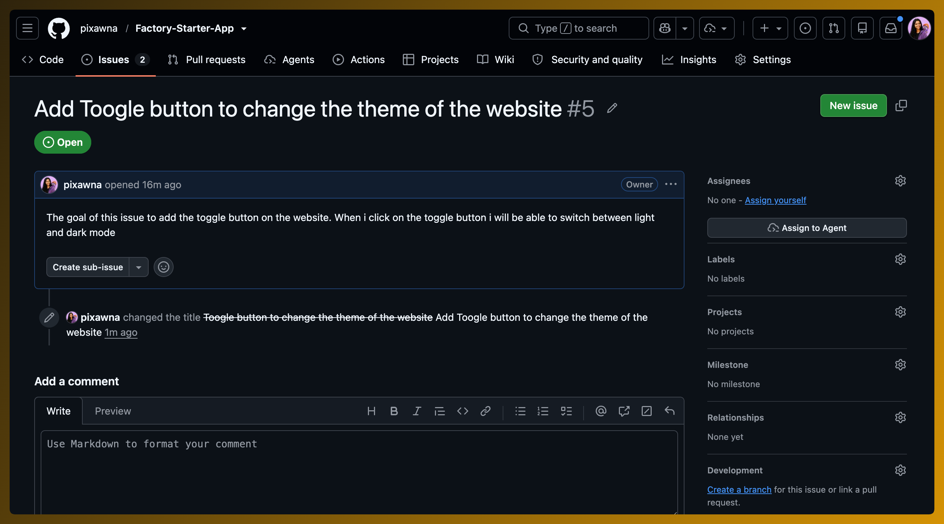Open the Factory-Starter-App repository link
This screenshot has width=944, height=524.
[185, 28]
